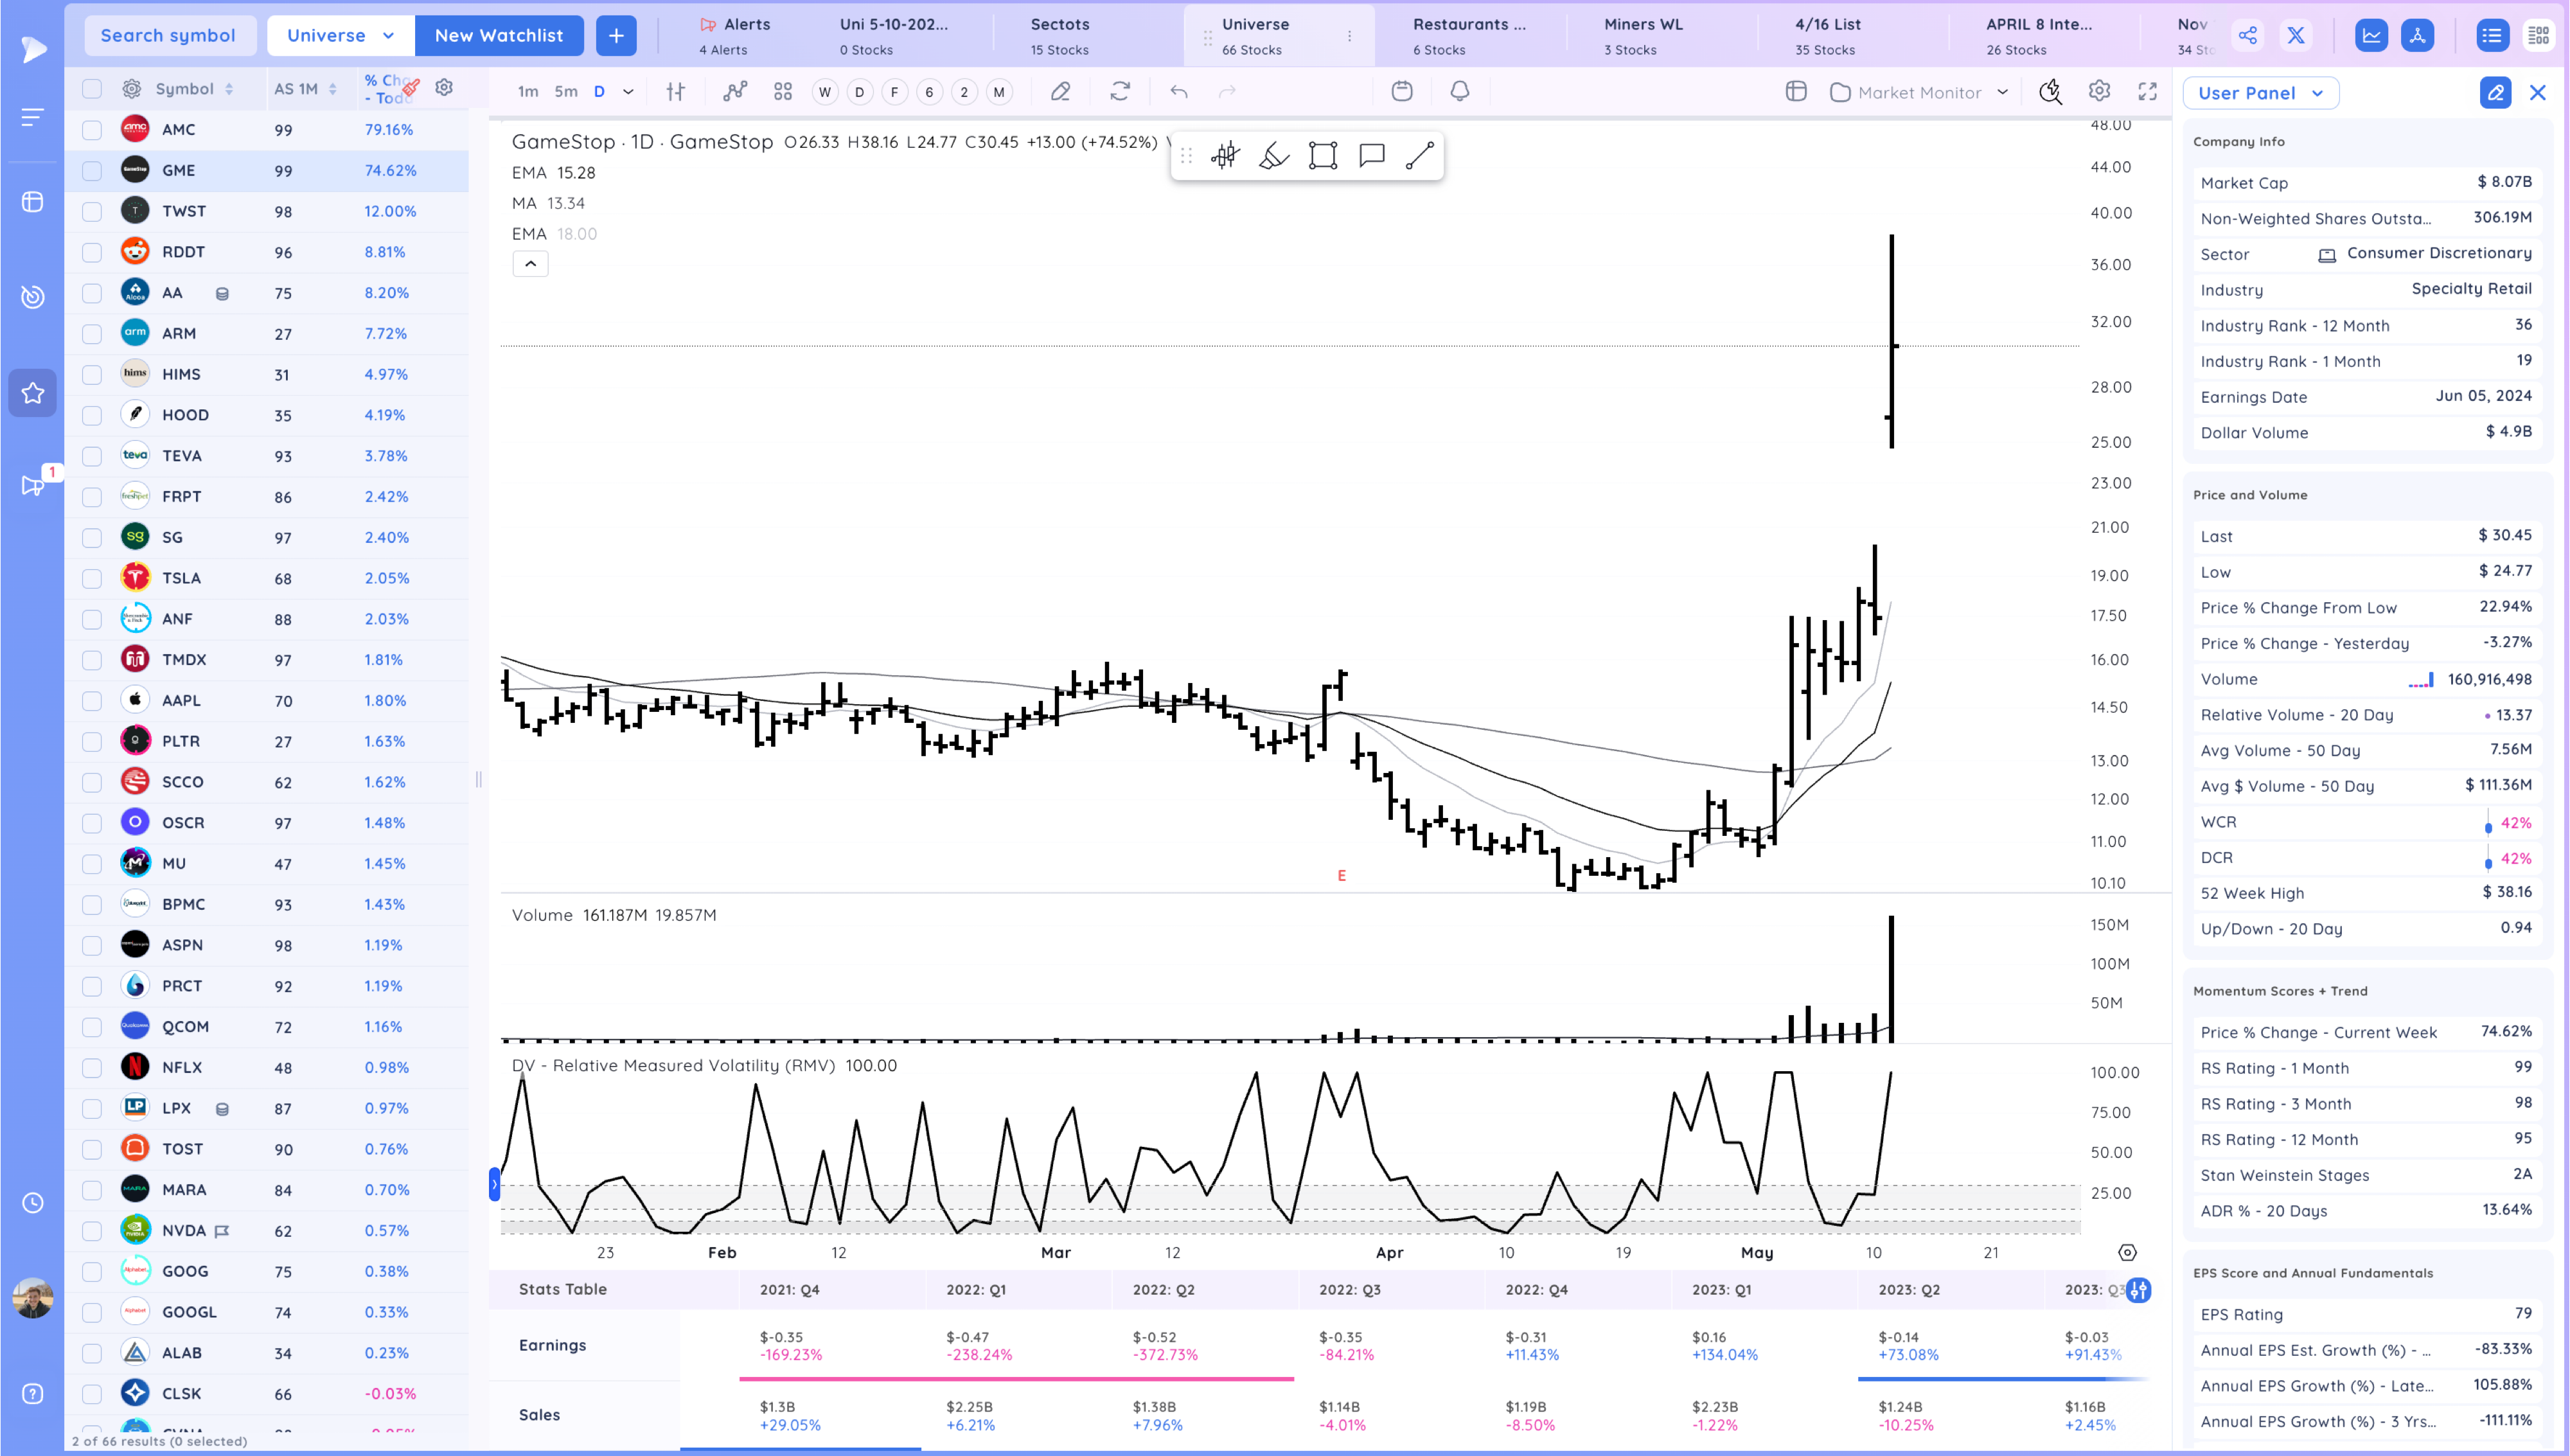
Task: Create an alert with the bell icon
Action: [x=1460, y=92]
